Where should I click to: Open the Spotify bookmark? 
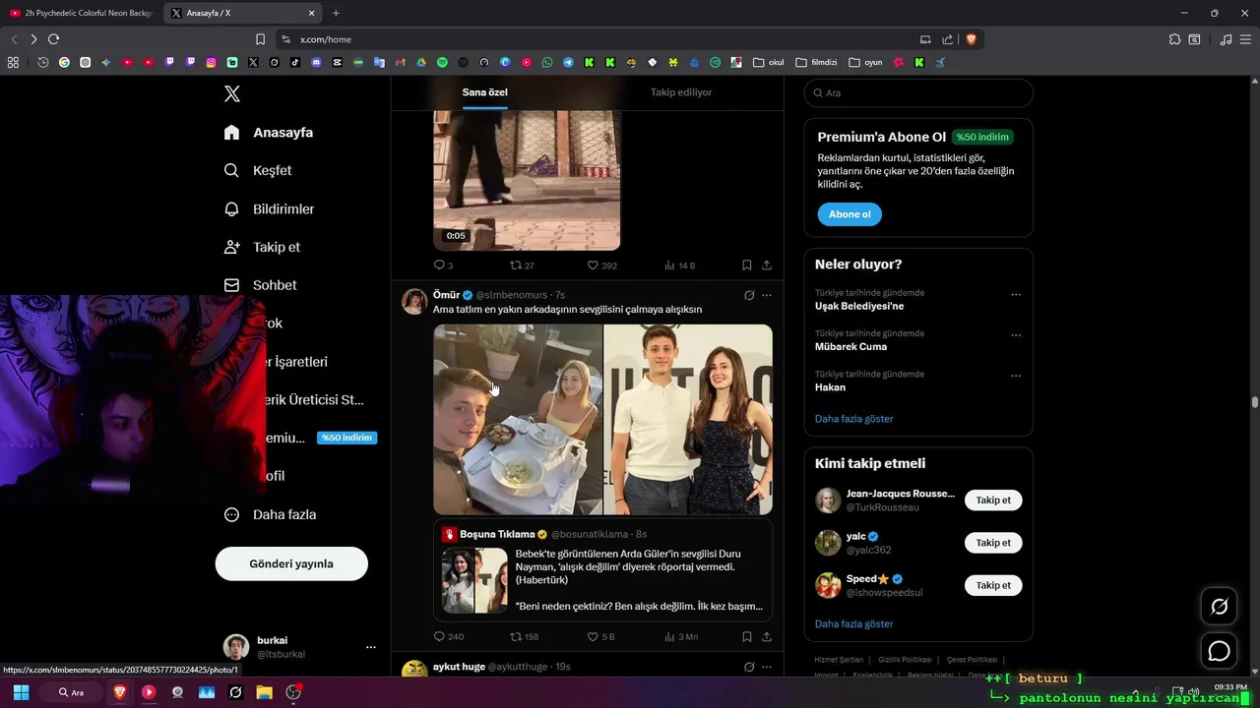(442, 62)
